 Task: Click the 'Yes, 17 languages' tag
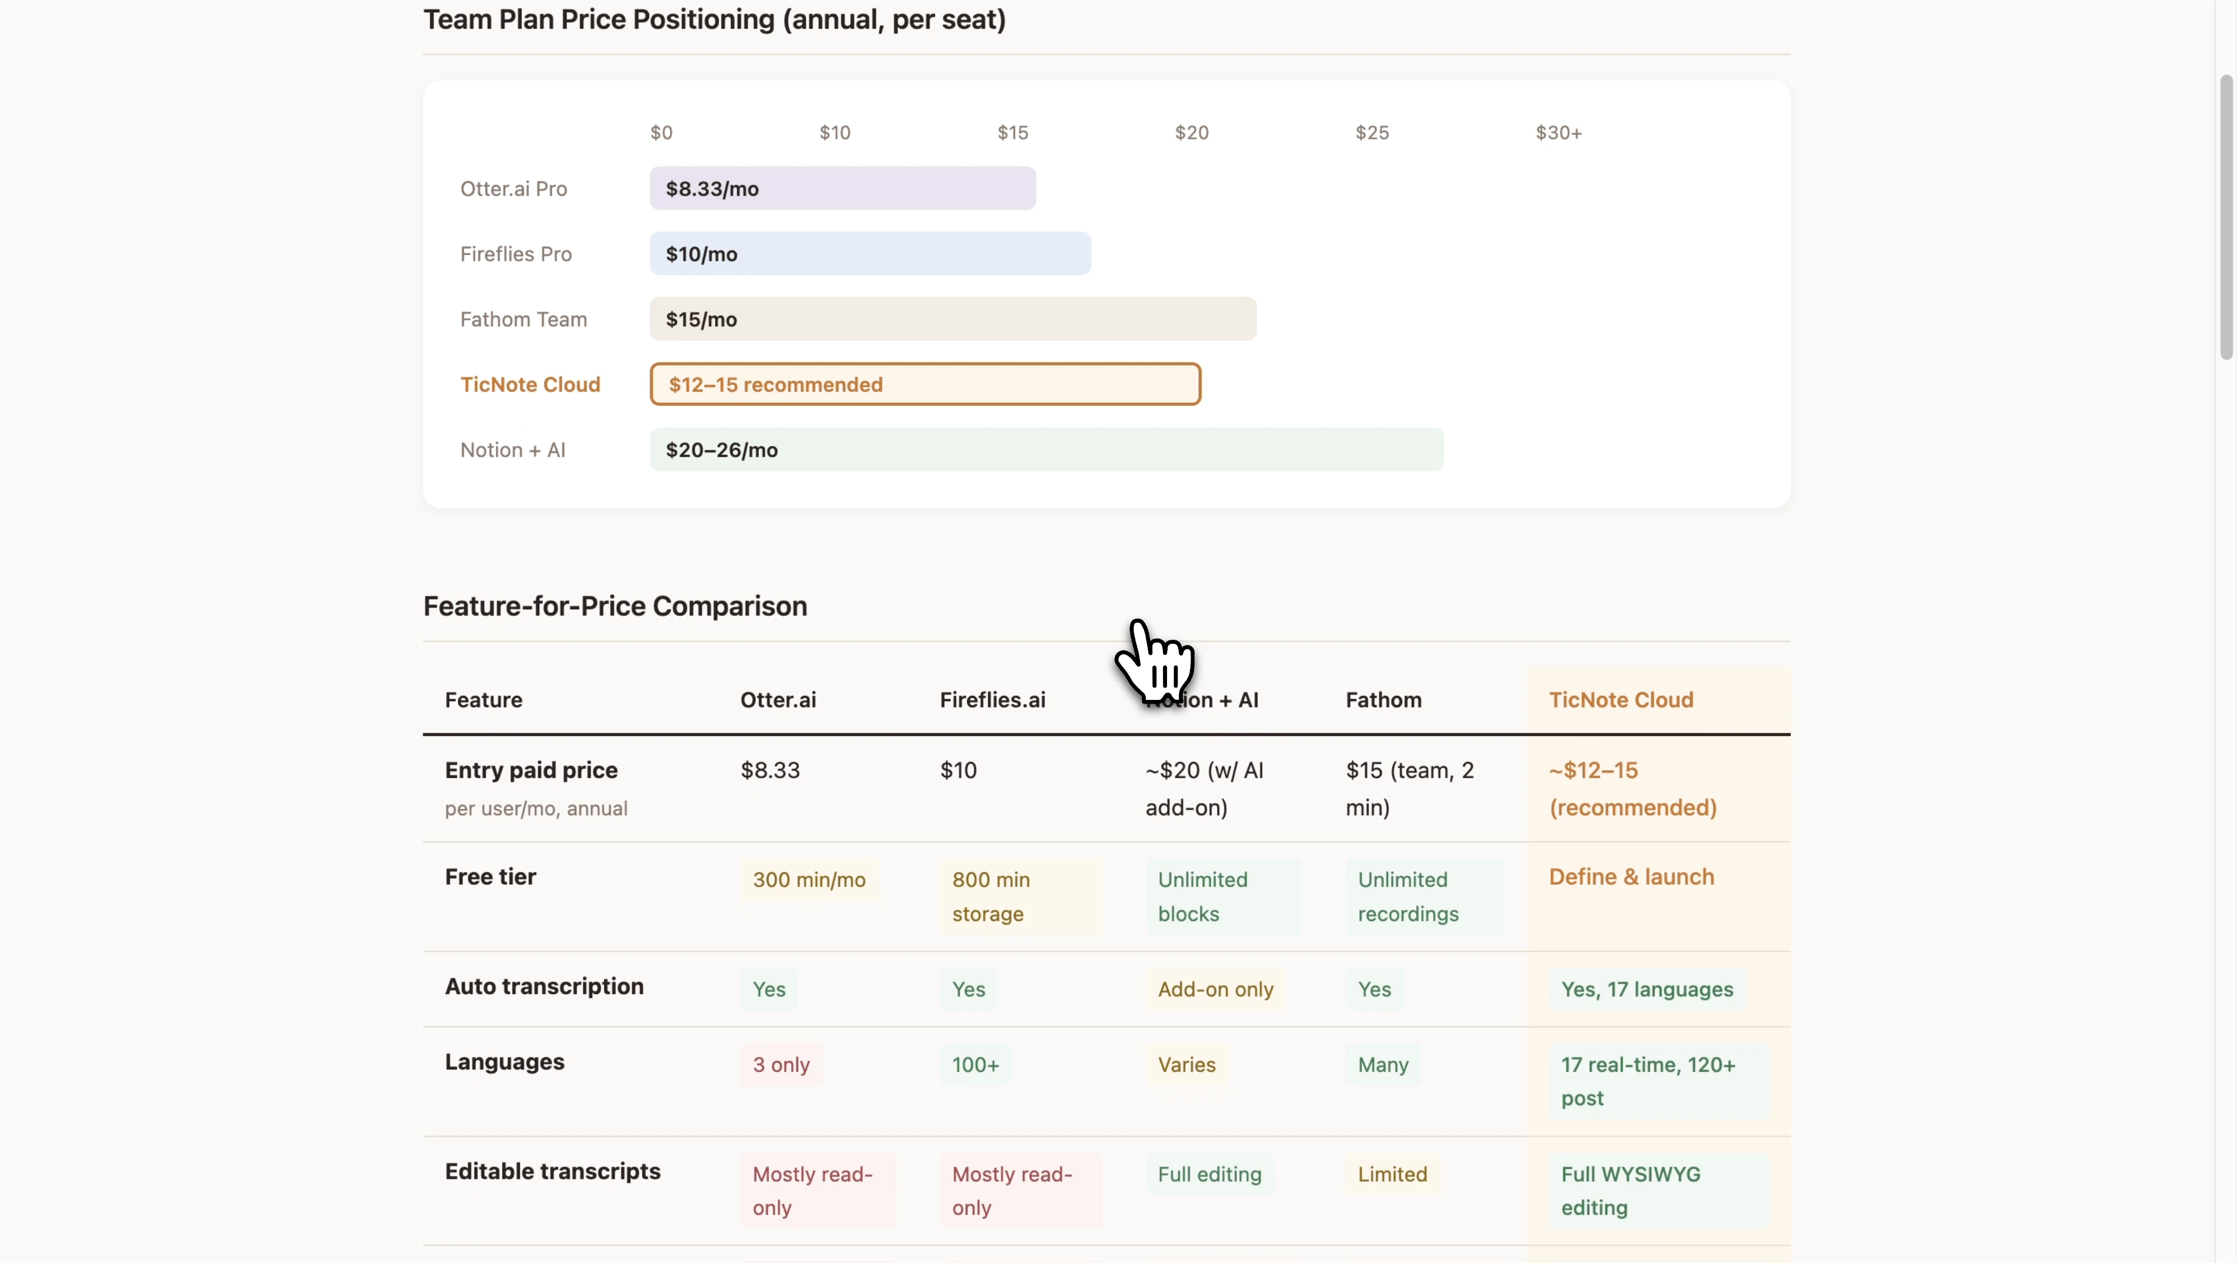[1646, 989]
